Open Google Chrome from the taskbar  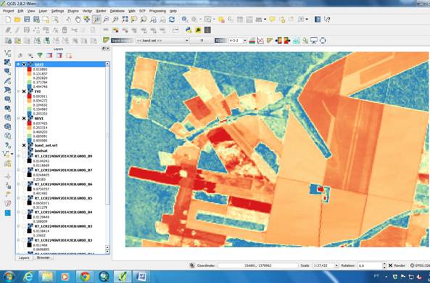(84, 276)
